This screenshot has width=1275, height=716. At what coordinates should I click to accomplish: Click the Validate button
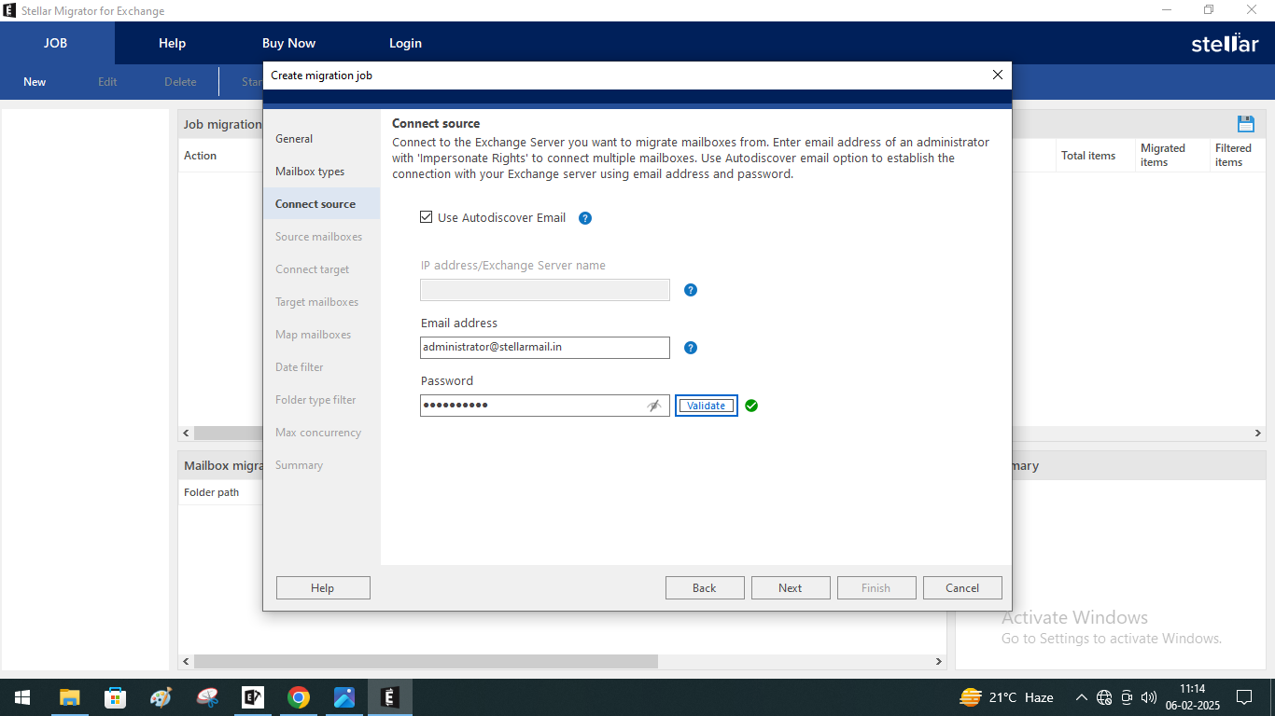click(707, 406)
